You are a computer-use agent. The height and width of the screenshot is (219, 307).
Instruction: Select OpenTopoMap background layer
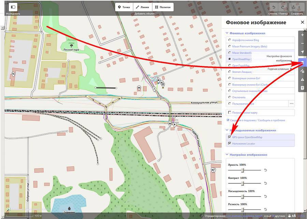click(x=260, y=65)
